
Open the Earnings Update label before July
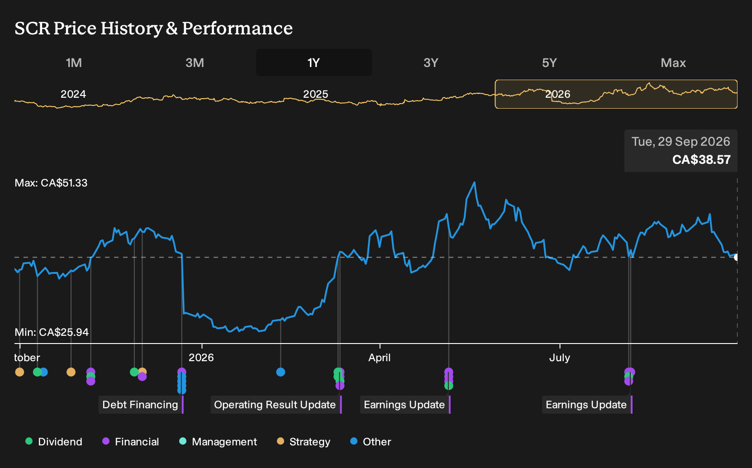[x=405, y=405]
